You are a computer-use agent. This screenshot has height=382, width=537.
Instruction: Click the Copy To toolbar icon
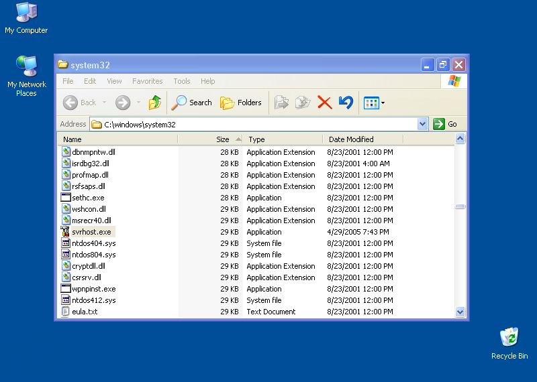303,103
